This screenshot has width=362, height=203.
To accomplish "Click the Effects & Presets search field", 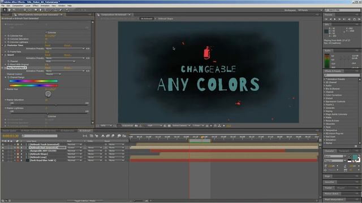I will coord(342,75).
